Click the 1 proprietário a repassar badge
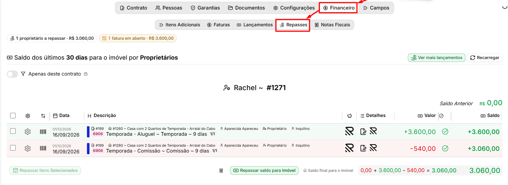Viewport: 508px width, 185px height. click(x=52, y=38)
